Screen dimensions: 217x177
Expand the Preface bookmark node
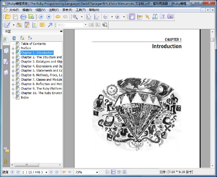(x=13, y=49)
